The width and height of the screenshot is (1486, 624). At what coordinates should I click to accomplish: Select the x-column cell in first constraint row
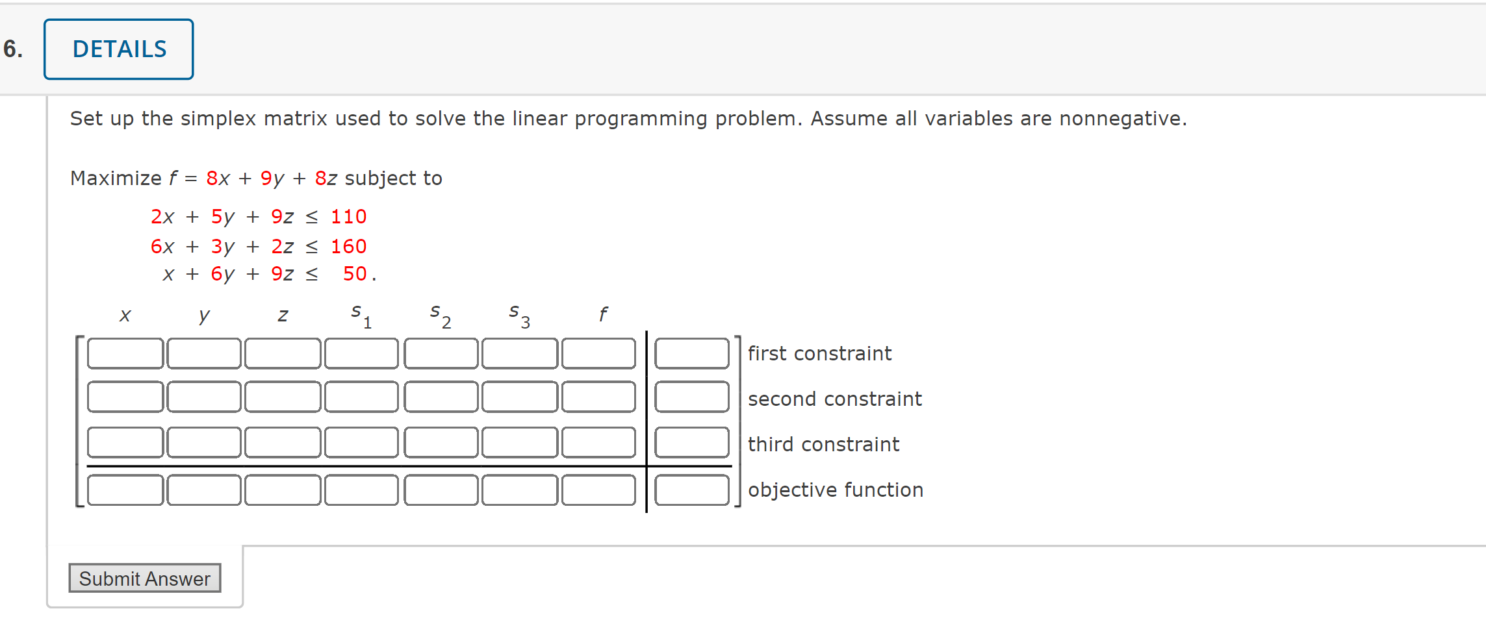[123, 353]
